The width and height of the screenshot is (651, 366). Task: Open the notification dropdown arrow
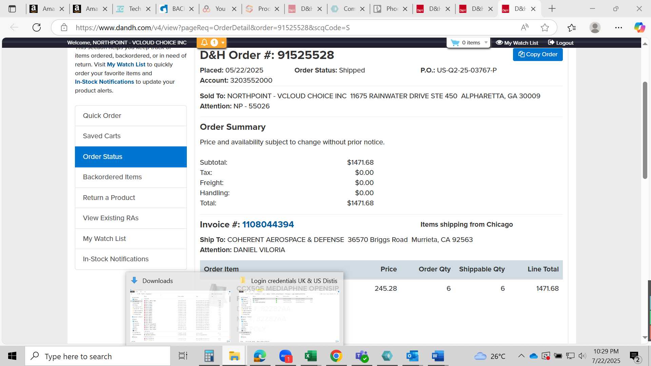click(x=223, y=43)
